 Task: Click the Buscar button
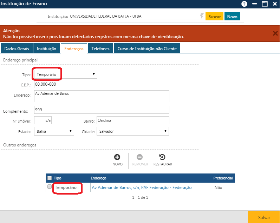214,17
